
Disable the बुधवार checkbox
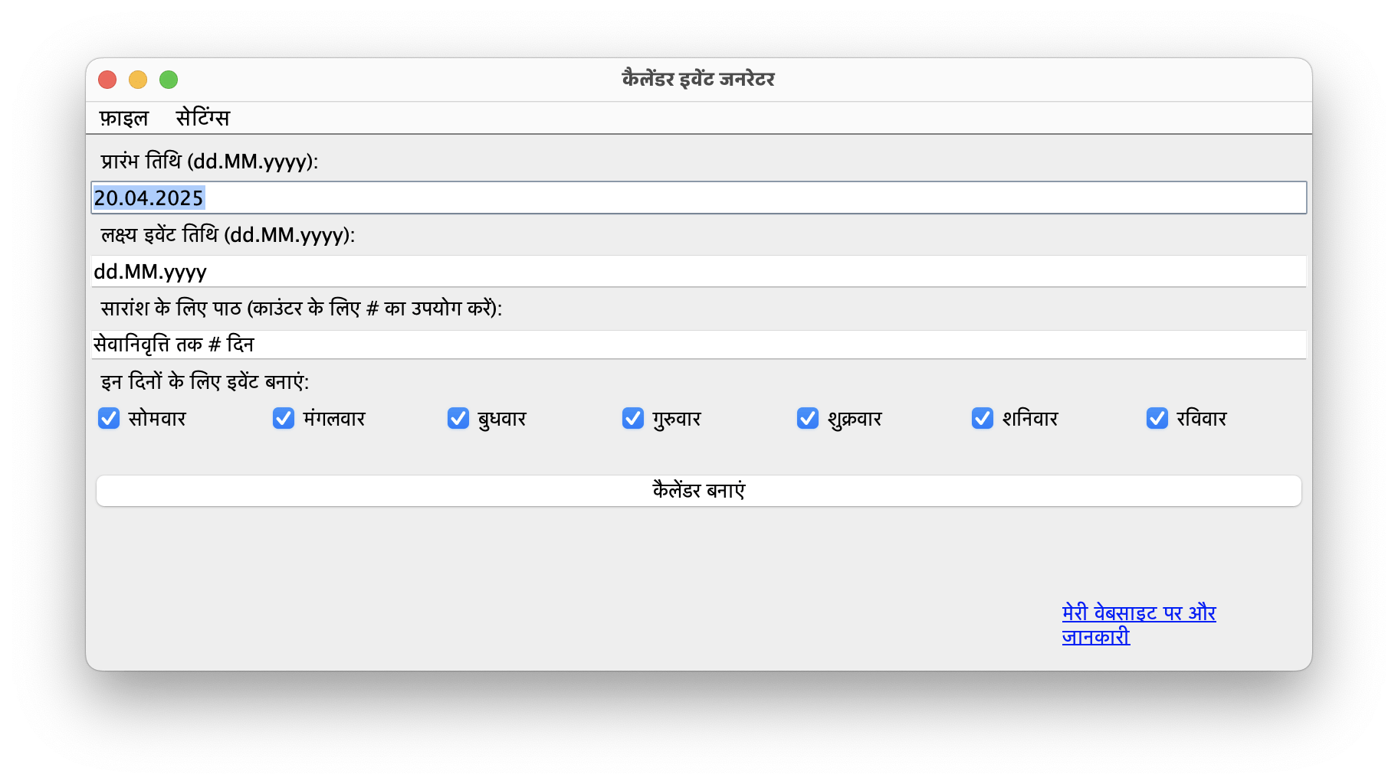tap(458, 418)
